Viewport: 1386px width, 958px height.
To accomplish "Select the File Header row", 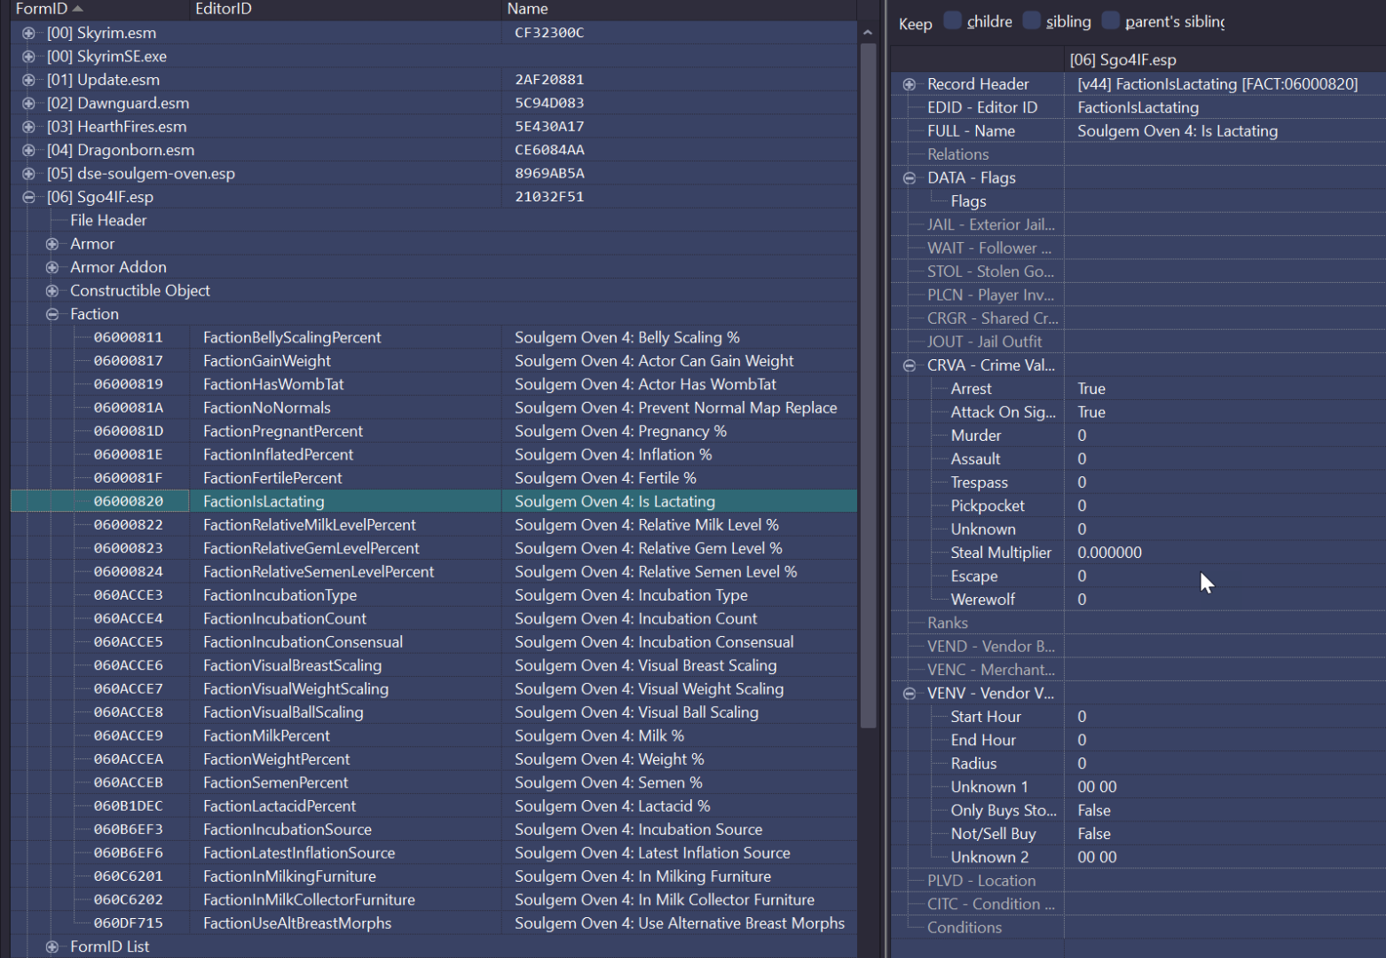I will [x=434, y=220].
